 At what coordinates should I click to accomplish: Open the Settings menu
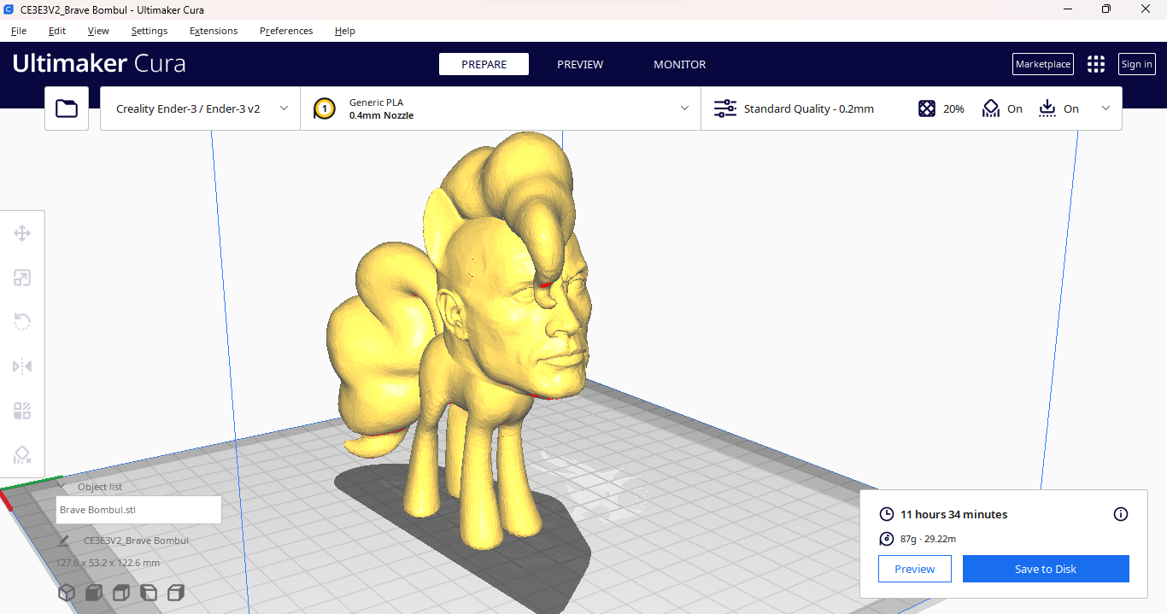pos(150,31)
